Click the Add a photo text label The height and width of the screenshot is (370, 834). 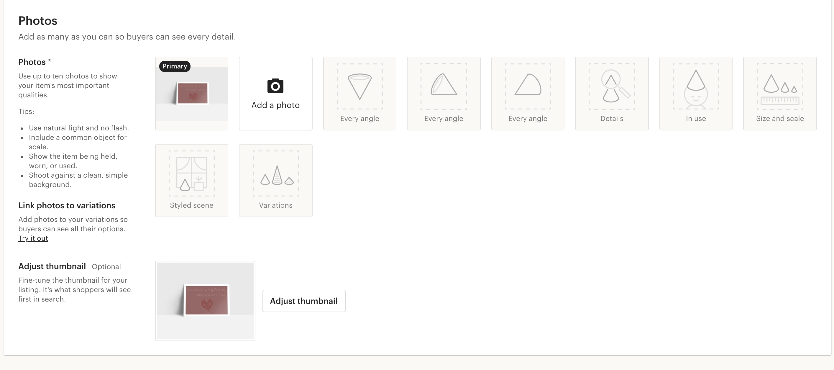coord(275,105)
